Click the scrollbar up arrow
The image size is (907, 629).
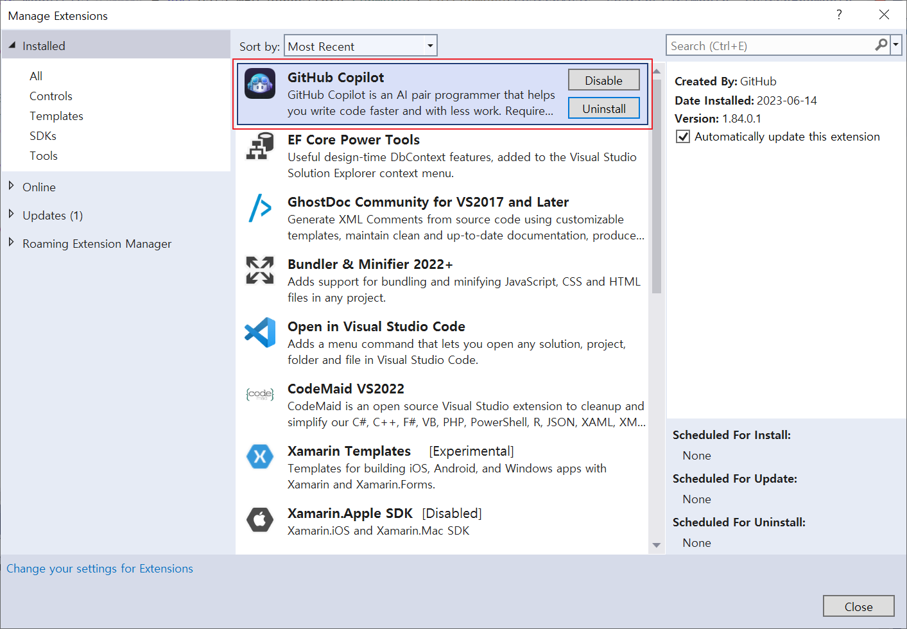(657, 71)
